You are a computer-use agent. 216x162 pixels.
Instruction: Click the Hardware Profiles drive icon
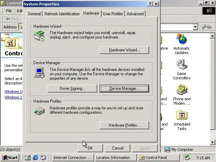click(x=39, y=111)
